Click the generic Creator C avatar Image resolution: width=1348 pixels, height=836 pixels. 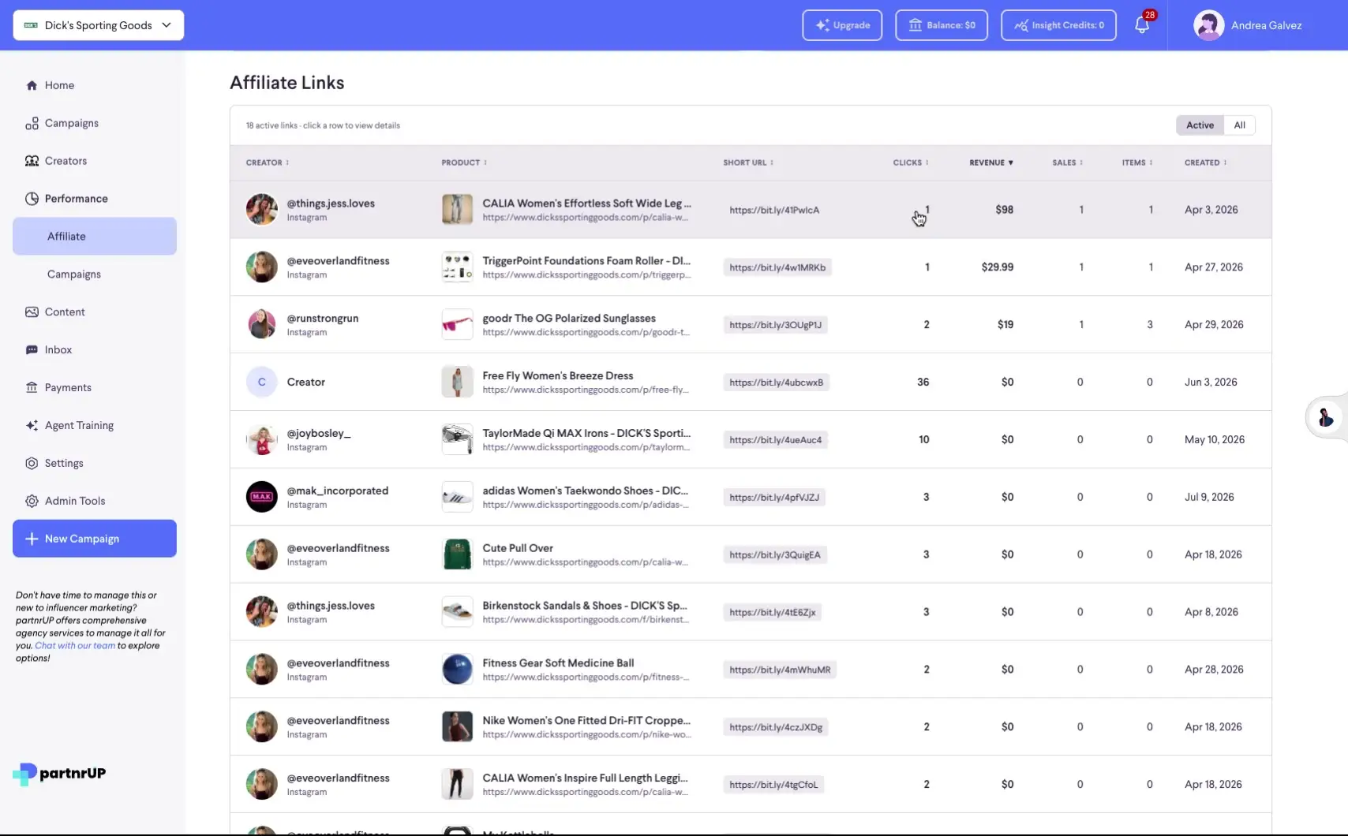pos(261,382)
